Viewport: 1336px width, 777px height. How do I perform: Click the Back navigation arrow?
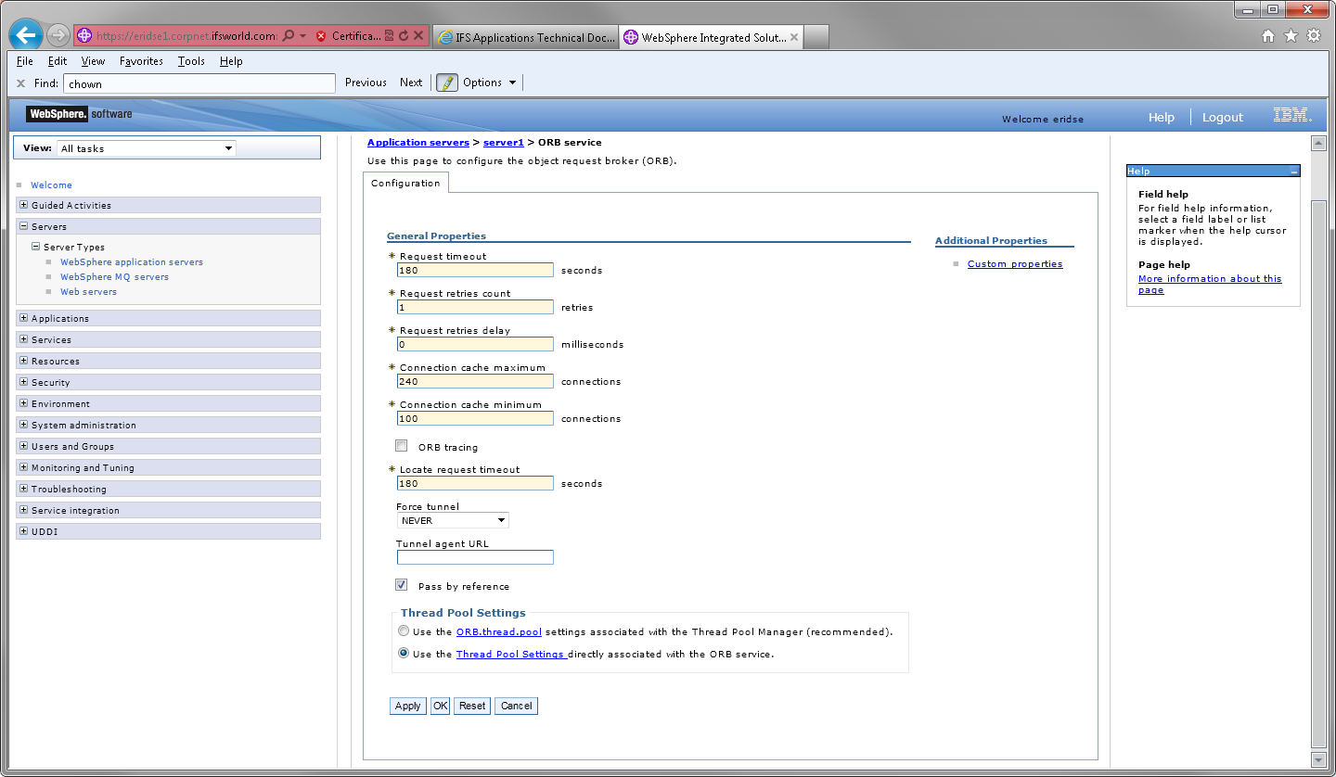click(25, 35)
